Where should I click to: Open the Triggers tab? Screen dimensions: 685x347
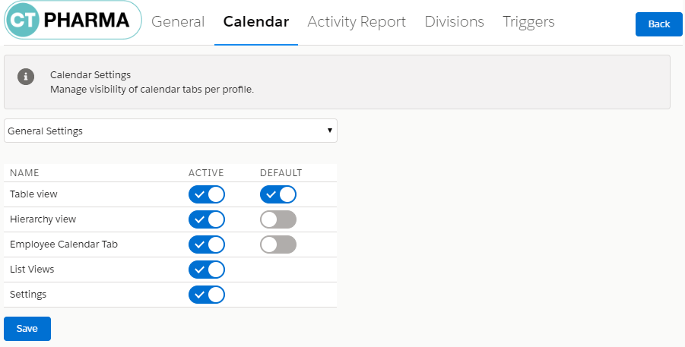[x=528, y=22]
